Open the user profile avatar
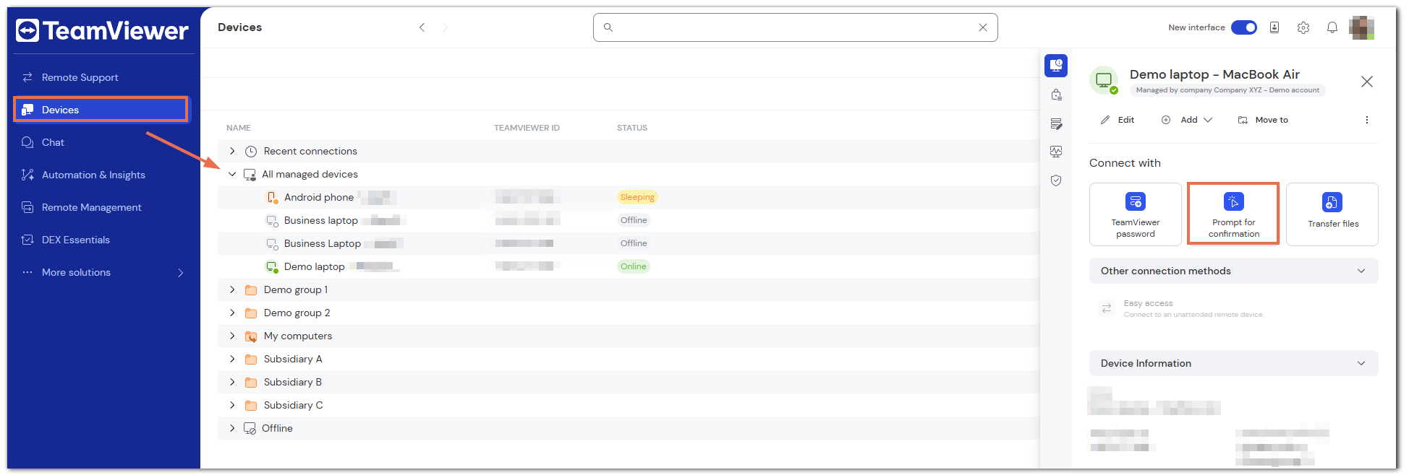 coord(1362,27)
